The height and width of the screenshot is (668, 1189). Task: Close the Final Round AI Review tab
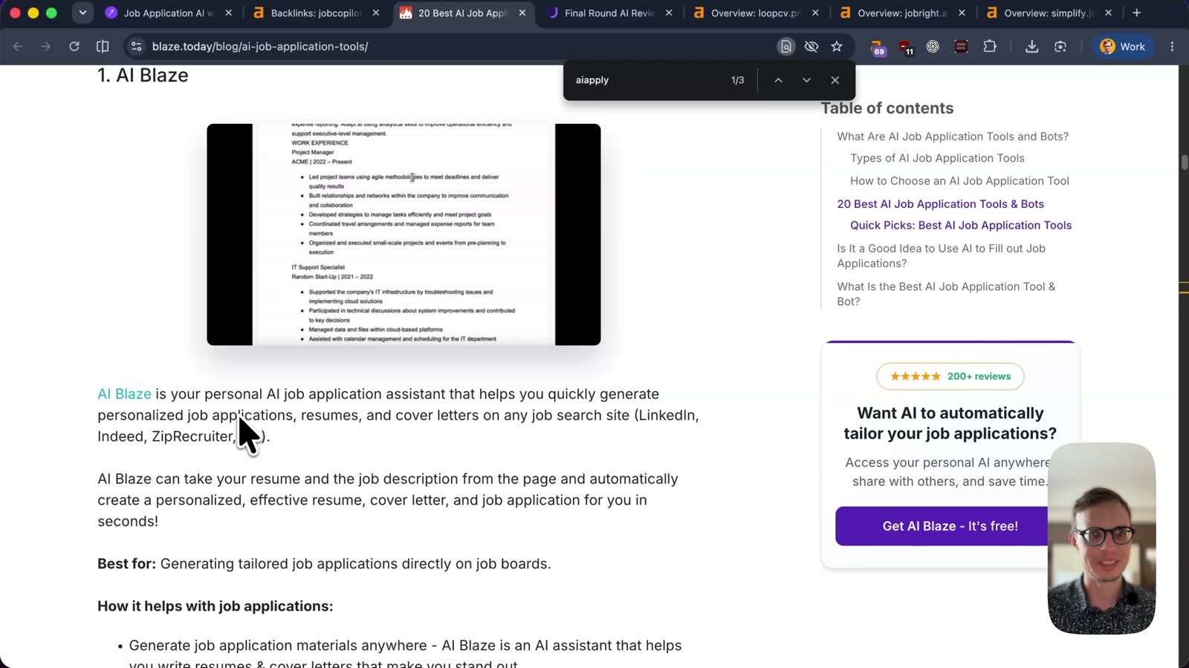click(x=669, y=13)
